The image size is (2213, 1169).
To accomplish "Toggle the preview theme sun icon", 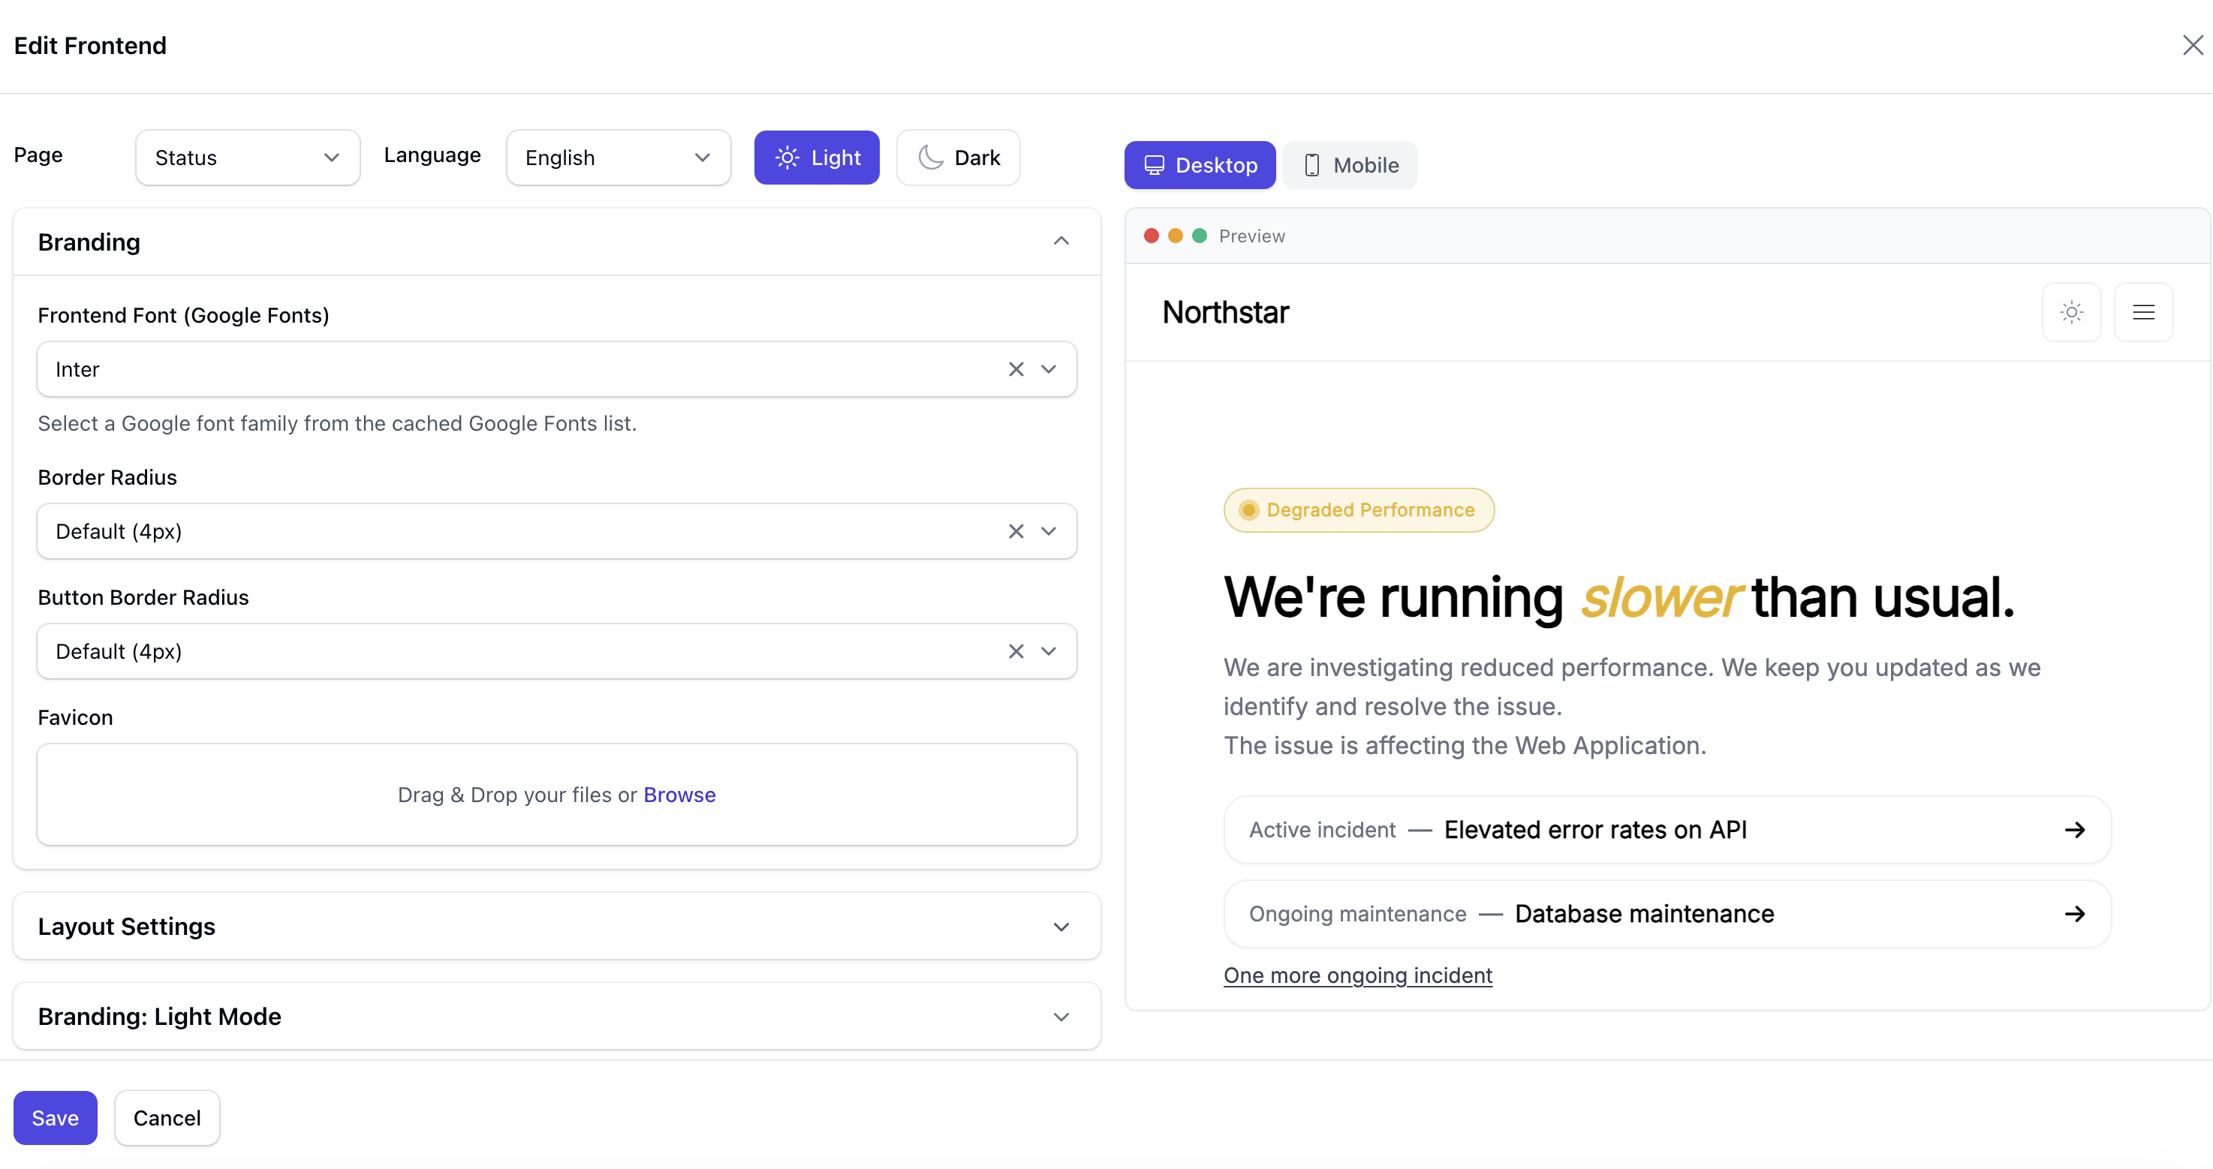I will [2071, 312].
